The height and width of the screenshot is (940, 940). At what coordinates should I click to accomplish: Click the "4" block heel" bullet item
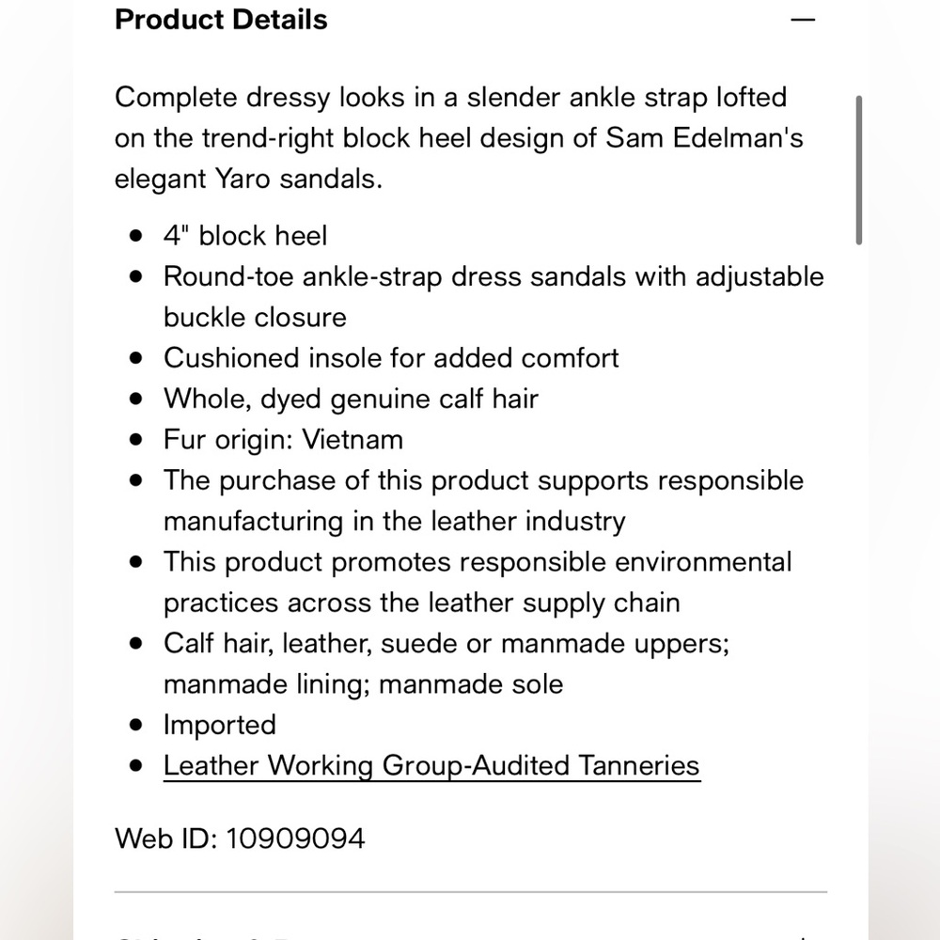click(245, 236)
